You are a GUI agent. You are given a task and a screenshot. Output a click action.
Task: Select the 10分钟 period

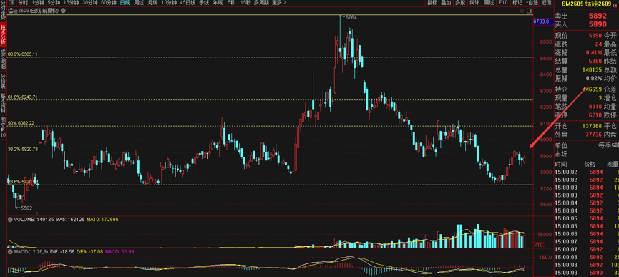169,2
